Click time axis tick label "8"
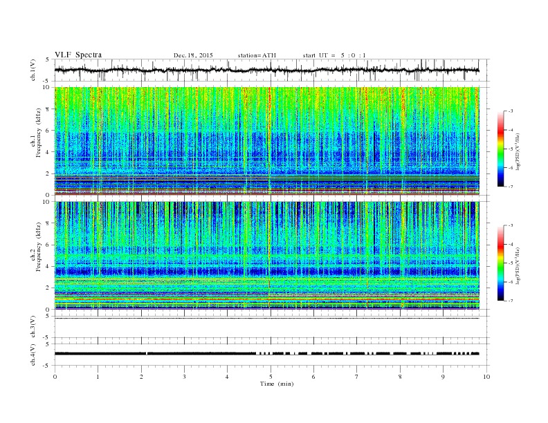This screenshot has width=548, height=423. (400, 377)
